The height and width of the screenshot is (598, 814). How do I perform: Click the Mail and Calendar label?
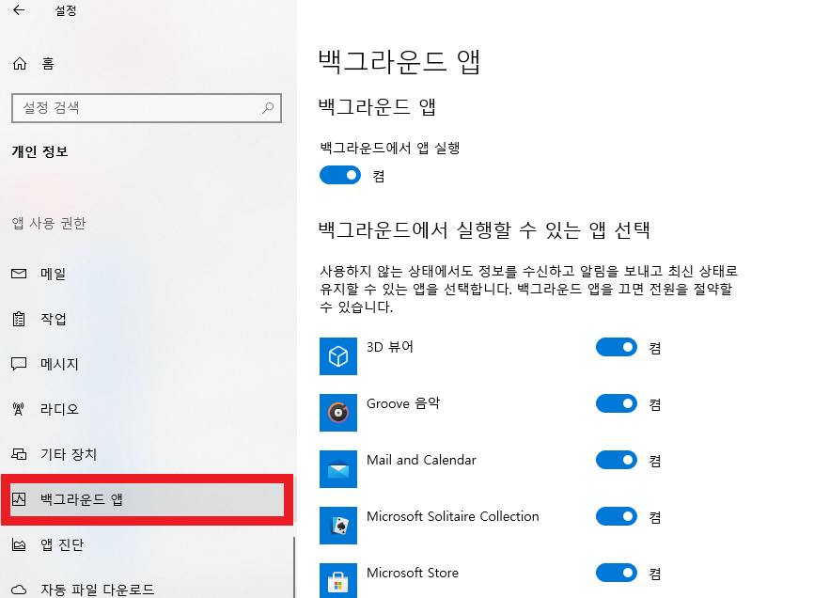(x=421, y=460)
